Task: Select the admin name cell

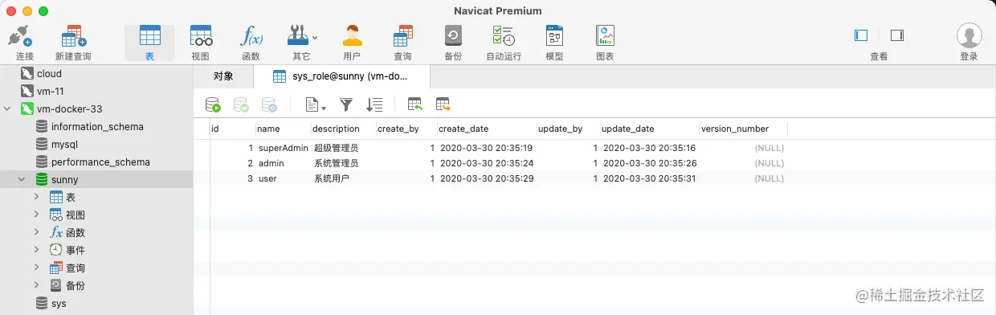Action: point(284,163)
